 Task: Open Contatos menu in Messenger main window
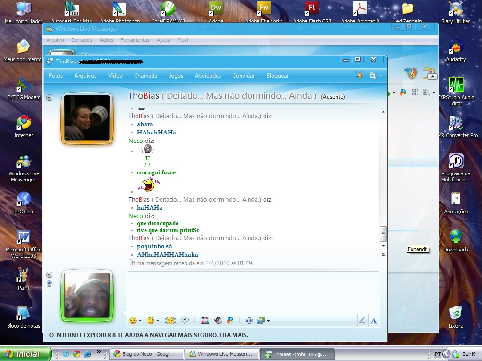(81, 40)
